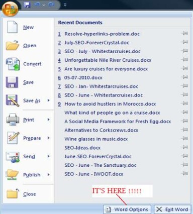
Task: Expand the Prepare submenu arrow
Action: point(48,138)
